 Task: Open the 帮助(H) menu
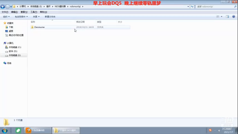click(44, 12)
